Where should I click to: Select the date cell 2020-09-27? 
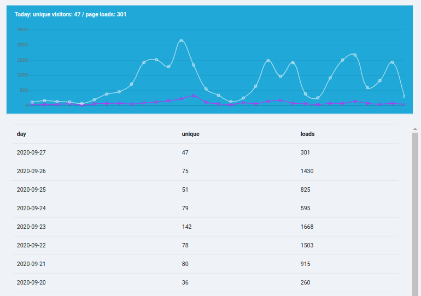pyautogui.click(x=31, y=152)
